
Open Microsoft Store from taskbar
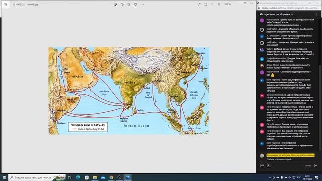pos(87,177)
